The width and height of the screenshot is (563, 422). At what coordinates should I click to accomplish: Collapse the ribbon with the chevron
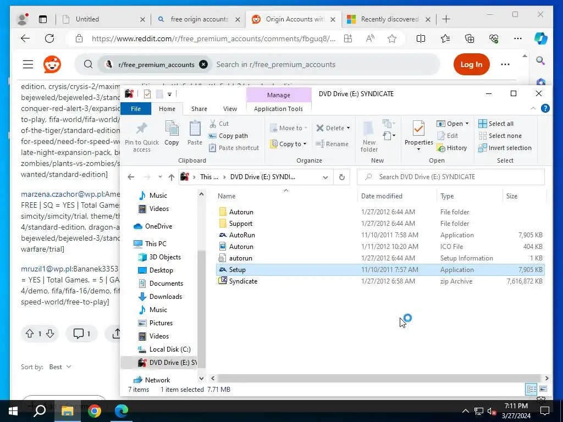[533, 108]
